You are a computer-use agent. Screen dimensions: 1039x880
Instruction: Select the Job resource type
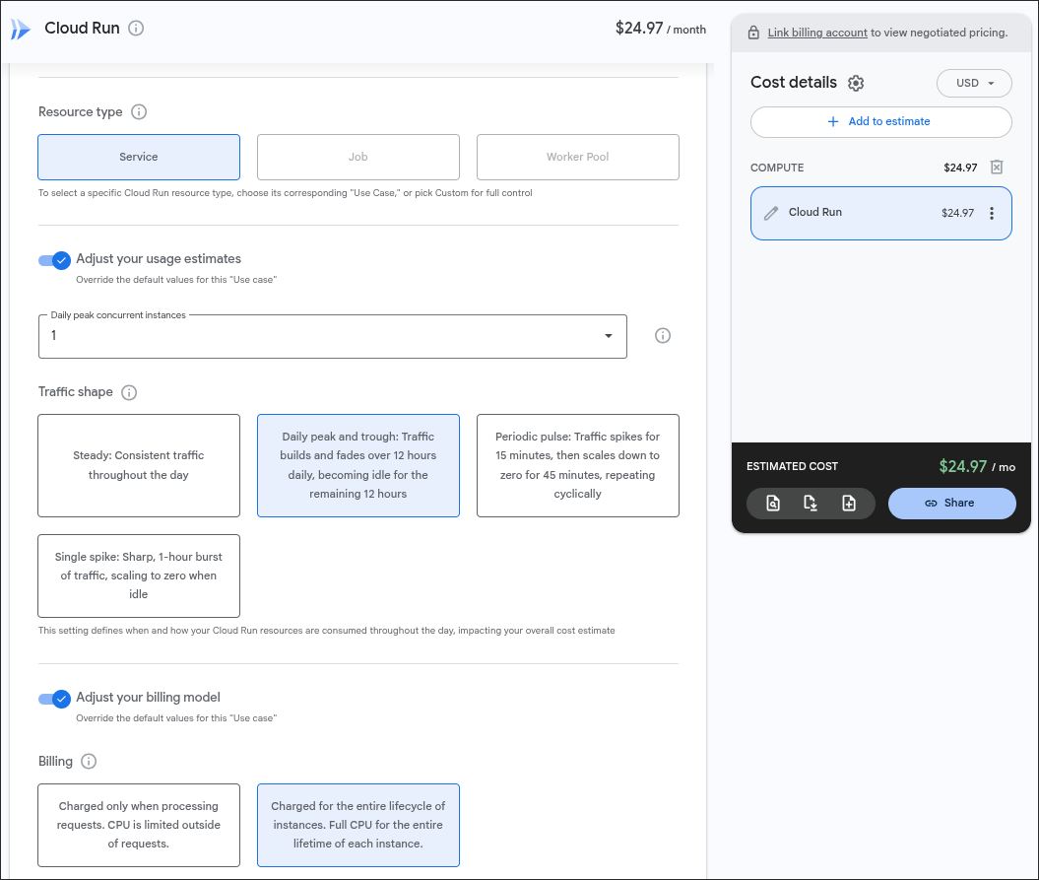[357, 157]
